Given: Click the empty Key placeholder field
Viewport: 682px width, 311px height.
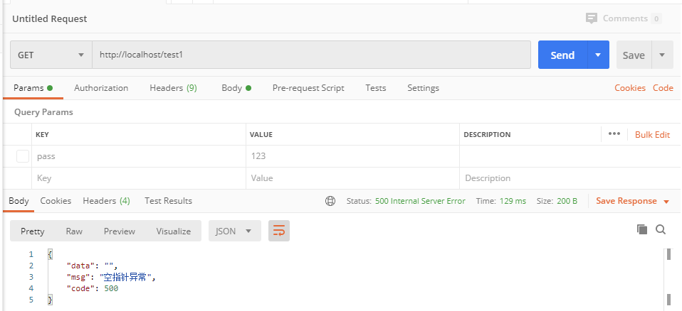Looking at the screenshot, I should pyautogui.click(x=139, y=178).
